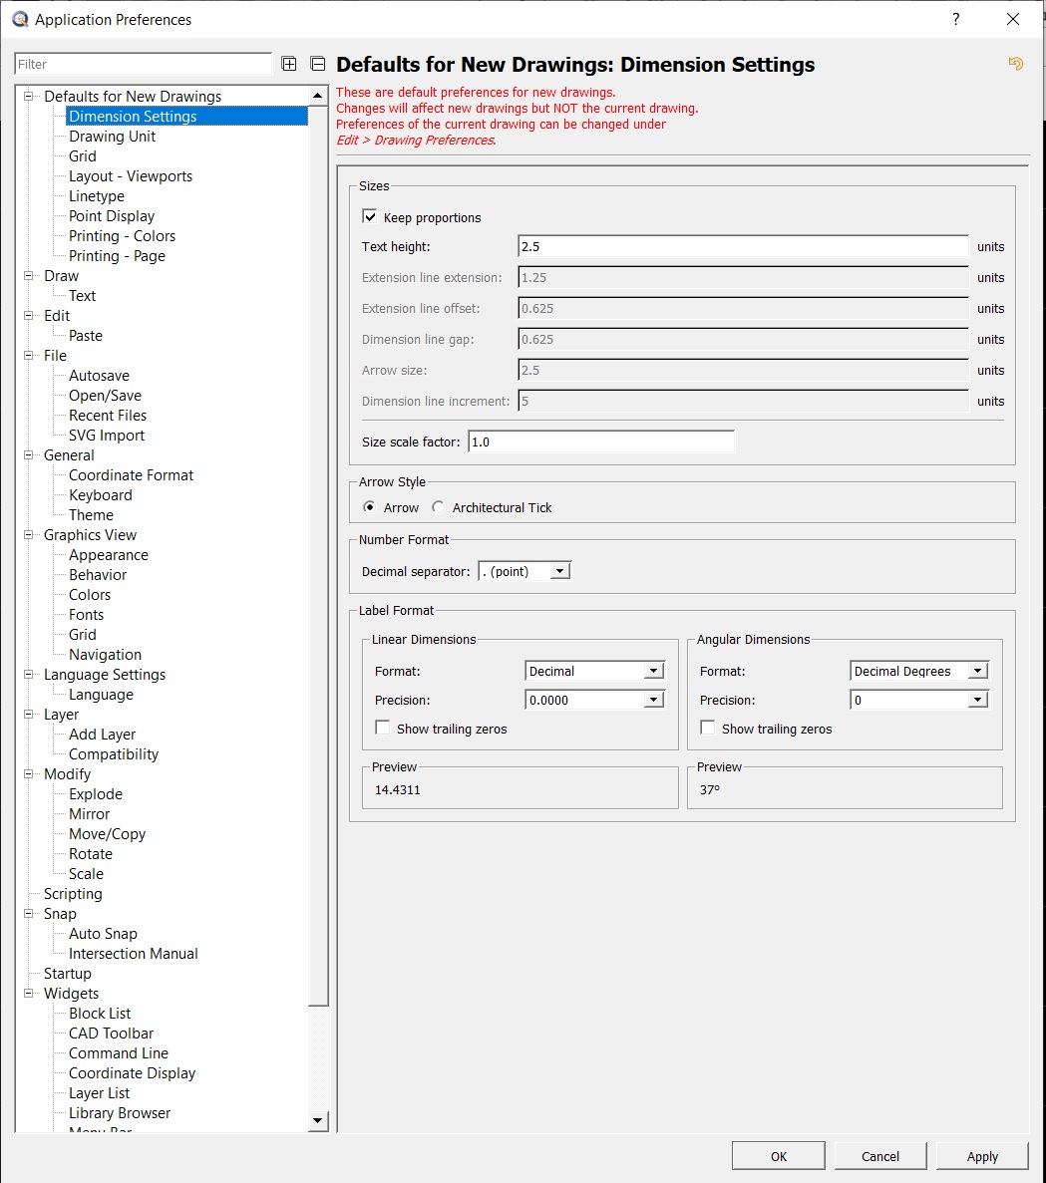This screenshot has width=1046, height=1183.
Task: Select SVG Import tree item
Action: pyautogui.click(x=107, y=436)
